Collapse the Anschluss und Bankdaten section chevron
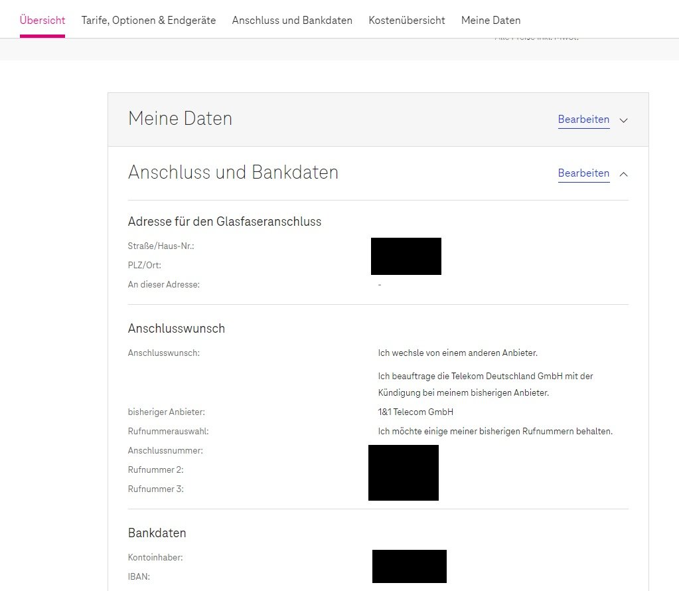Screen dimensions: 679x591 coord(623,174)
